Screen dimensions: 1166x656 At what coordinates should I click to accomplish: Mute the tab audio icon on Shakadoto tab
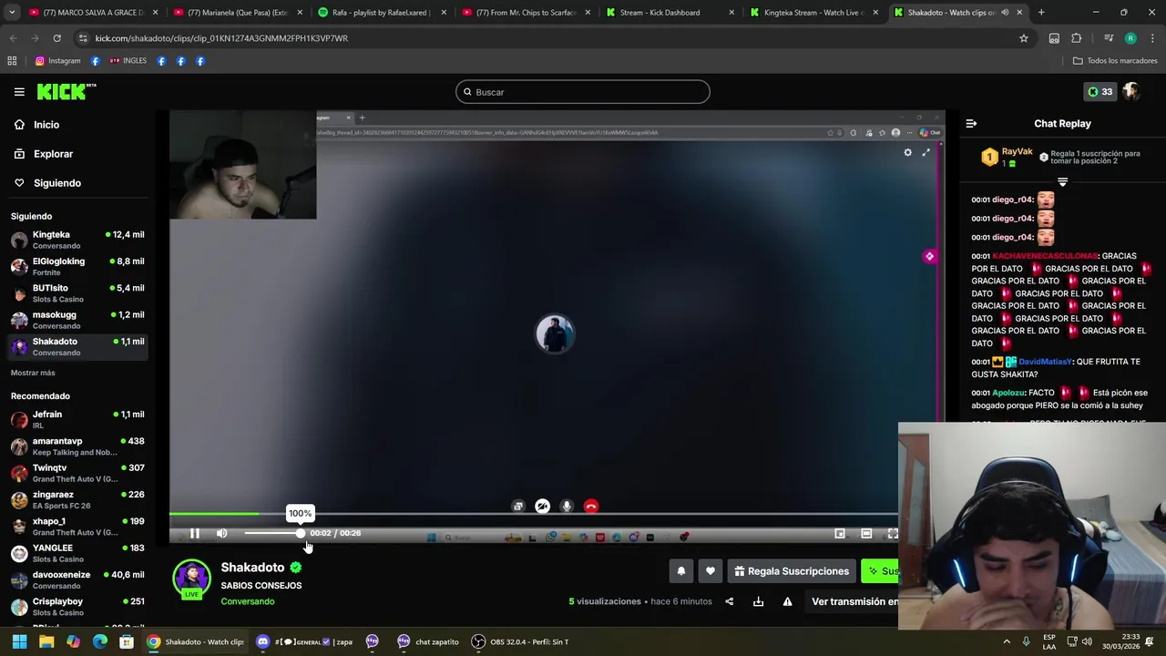tap(1005, 13)
